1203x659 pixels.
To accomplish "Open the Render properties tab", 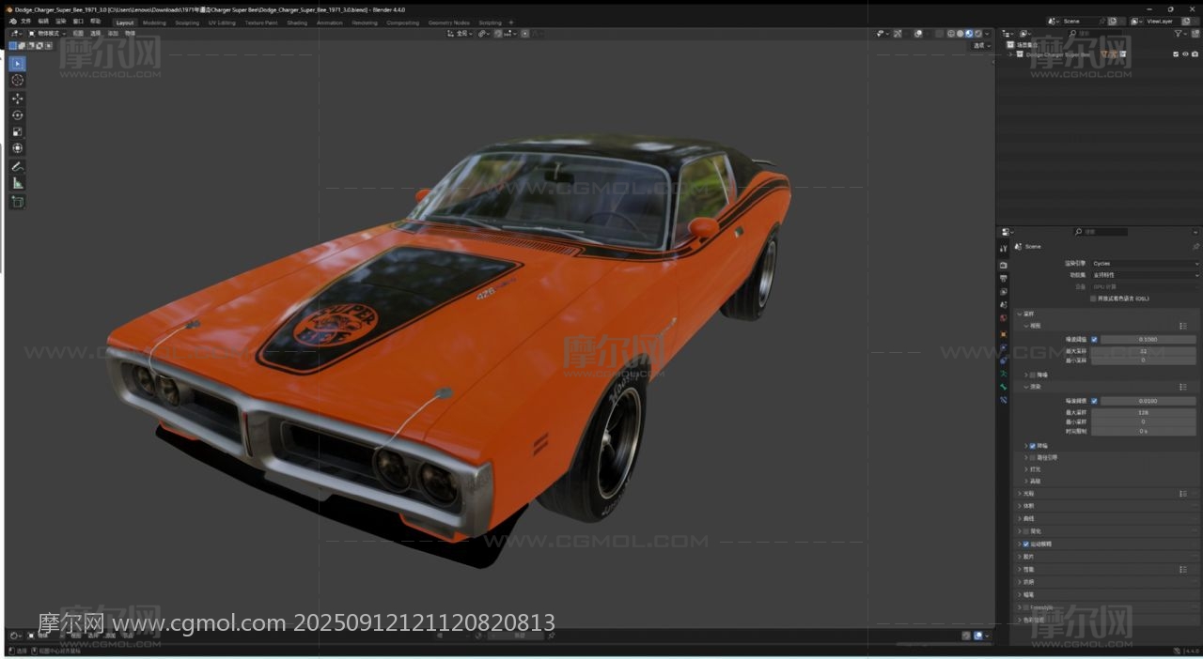I will (1003, 265).
